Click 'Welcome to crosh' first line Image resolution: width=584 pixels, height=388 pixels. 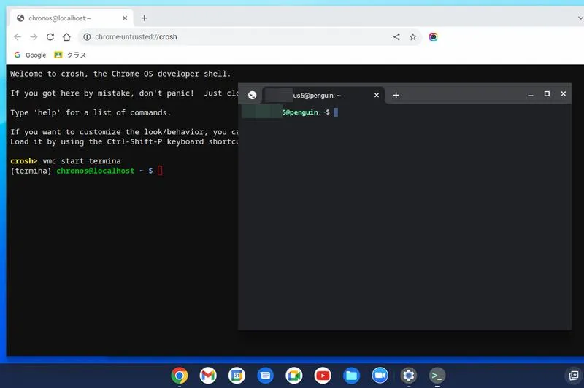[x=120, y=74]
